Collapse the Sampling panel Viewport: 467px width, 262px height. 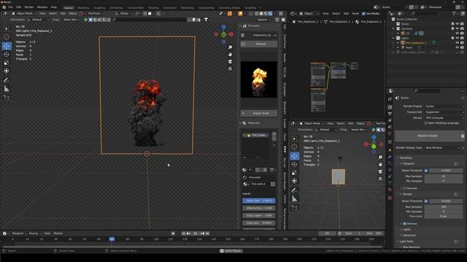pyautogui.click(x=406, y=158)
